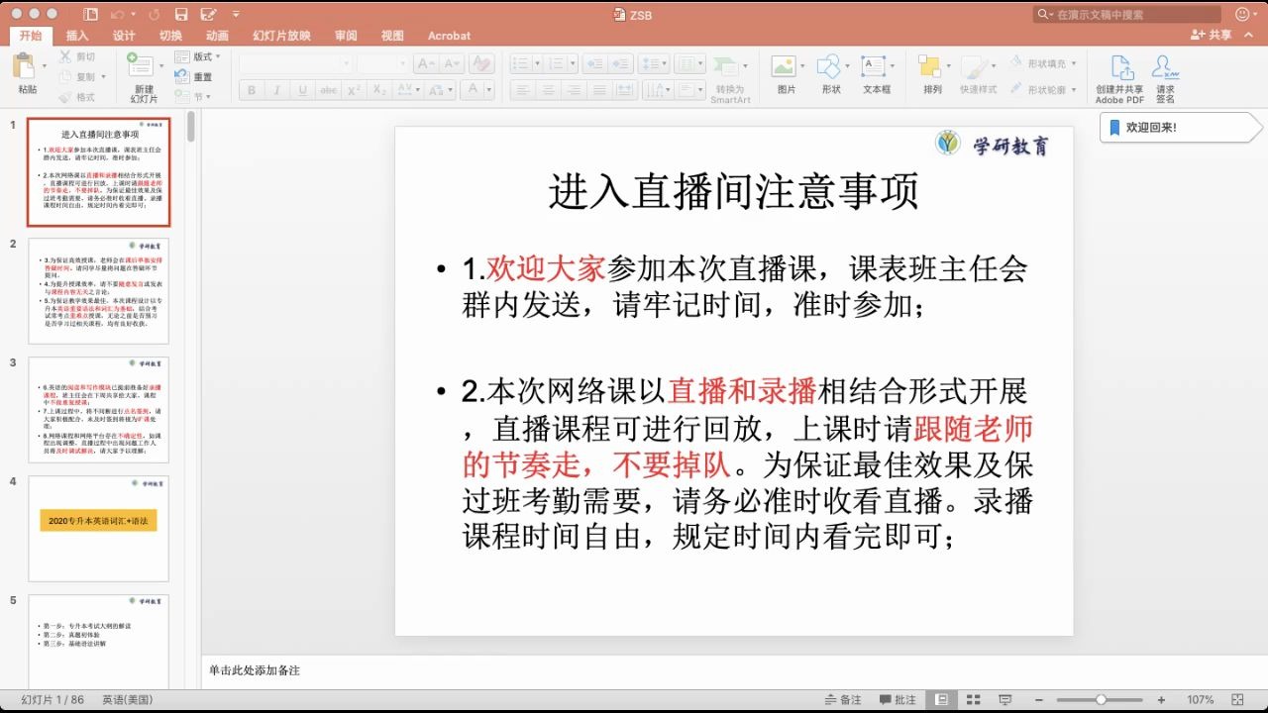The image size is (1268, 713).
Task: Expand the numbering list dropdown arrow
Action: coord(572,63)
